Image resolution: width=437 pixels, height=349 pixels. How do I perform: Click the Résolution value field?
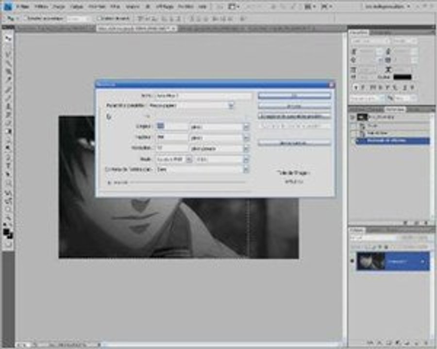coord(172,148)
